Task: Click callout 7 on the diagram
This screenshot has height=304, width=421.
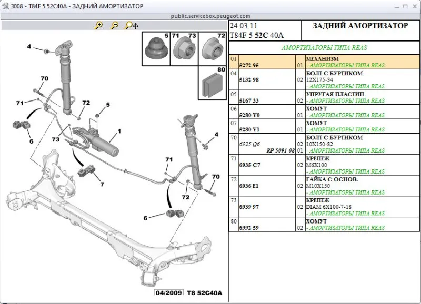Action: click(102, 184)
